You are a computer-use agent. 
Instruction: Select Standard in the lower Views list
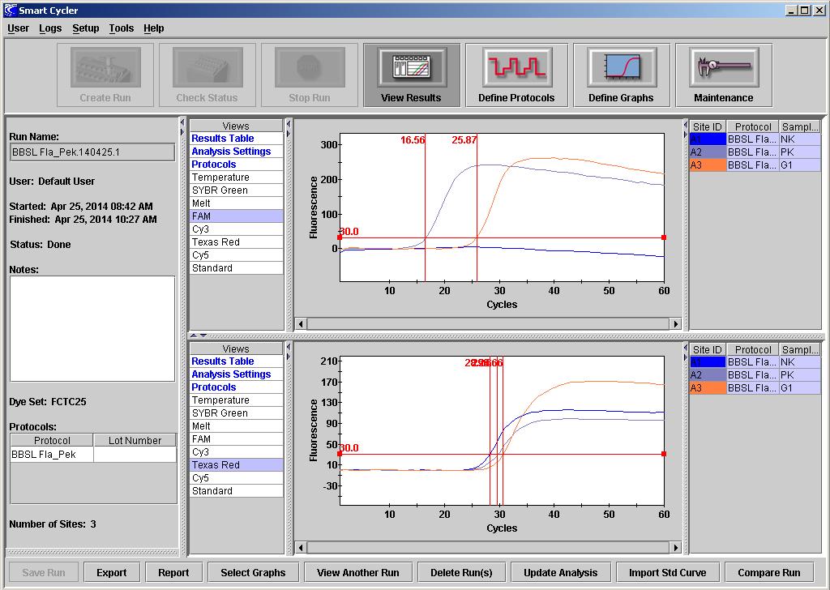(x=236, y=491)
